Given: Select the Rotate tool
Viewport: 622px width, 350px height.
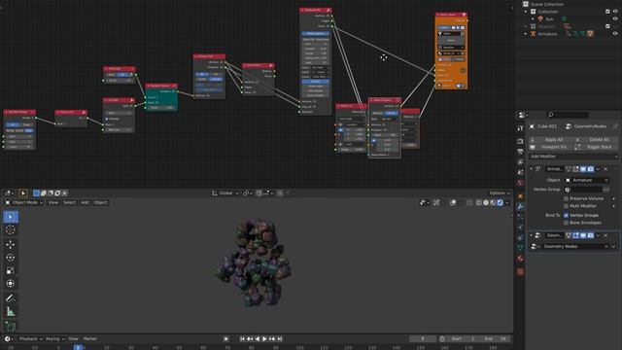Looking at the screenshot, I should click(x=11, y=258).
